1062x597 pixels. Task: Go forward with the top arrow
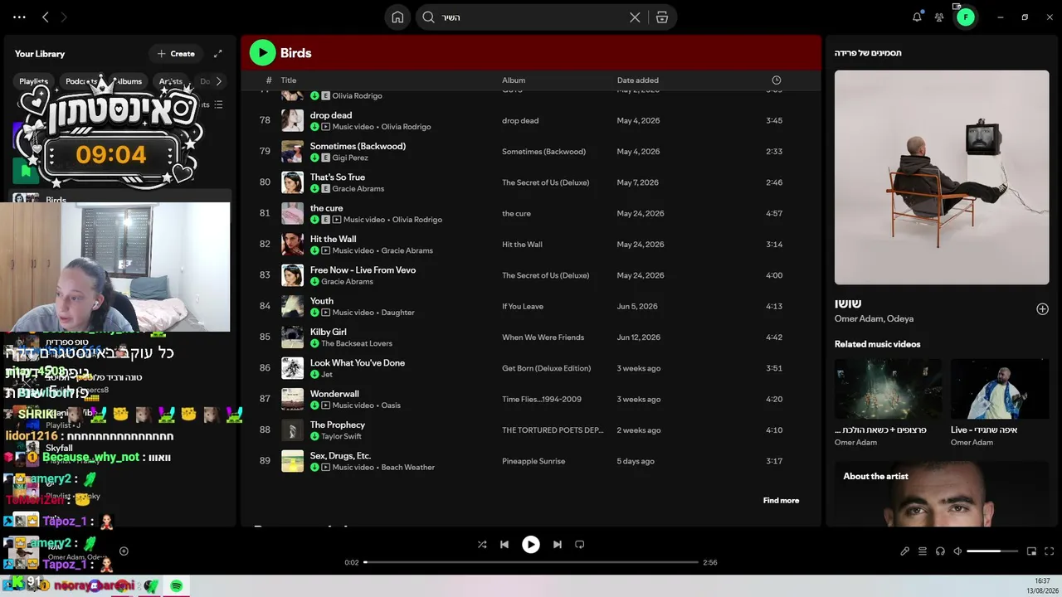pos(64,17)
